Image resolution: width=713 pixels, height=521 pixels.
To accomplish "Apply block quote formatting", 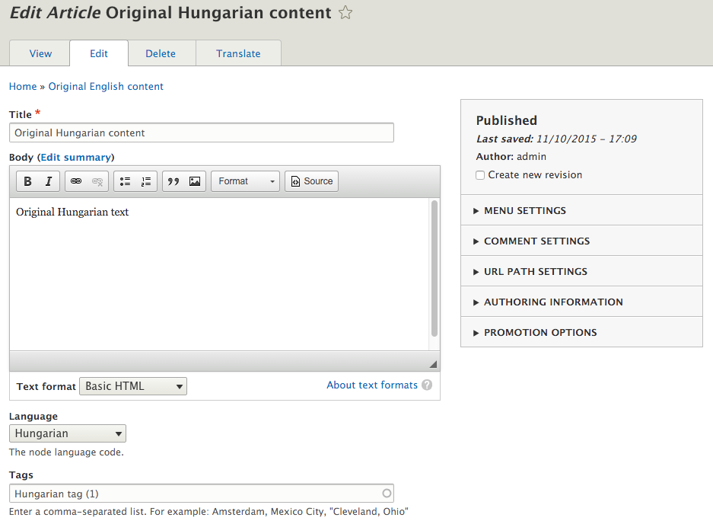I will tap(173, 181).
